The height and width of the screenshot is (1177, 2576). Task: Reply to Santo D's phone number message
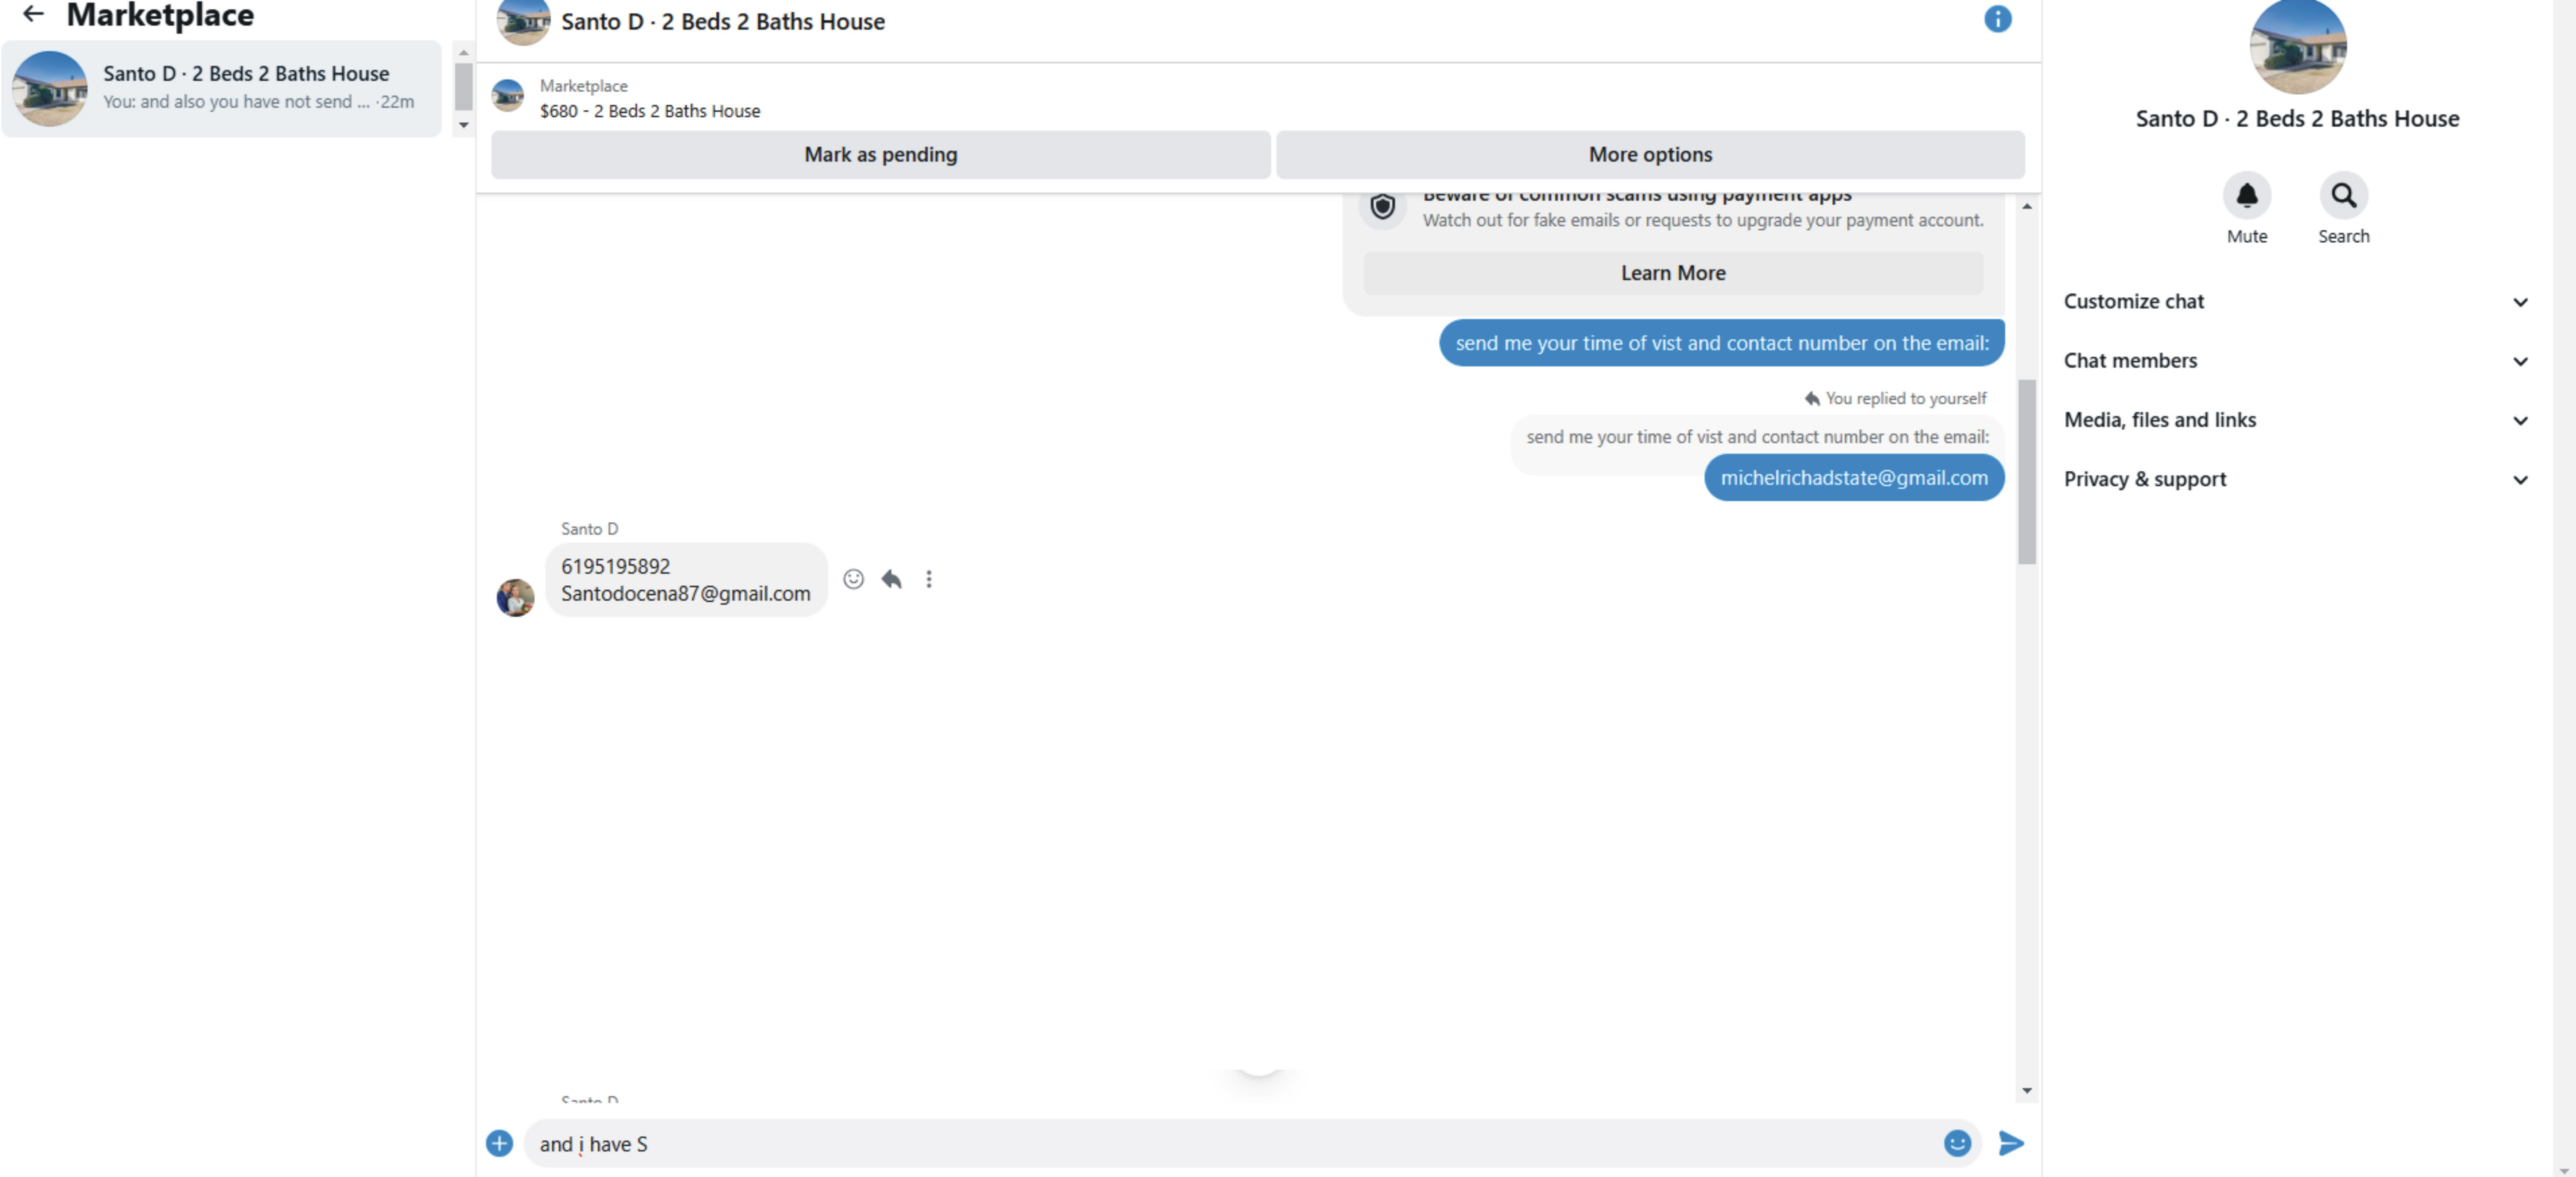(891, 579)
